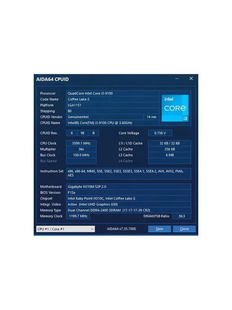Click the L1I / L1D Cache value 32 KB / 32 KB
The height and width of the screenshot is (310, 232).
(170, 143)
